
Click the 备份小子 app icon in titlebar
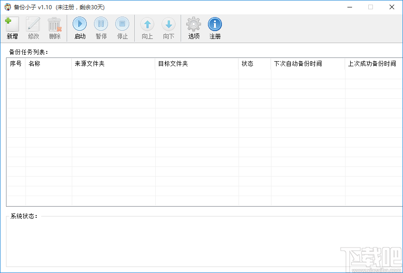[x=7, y=7]
